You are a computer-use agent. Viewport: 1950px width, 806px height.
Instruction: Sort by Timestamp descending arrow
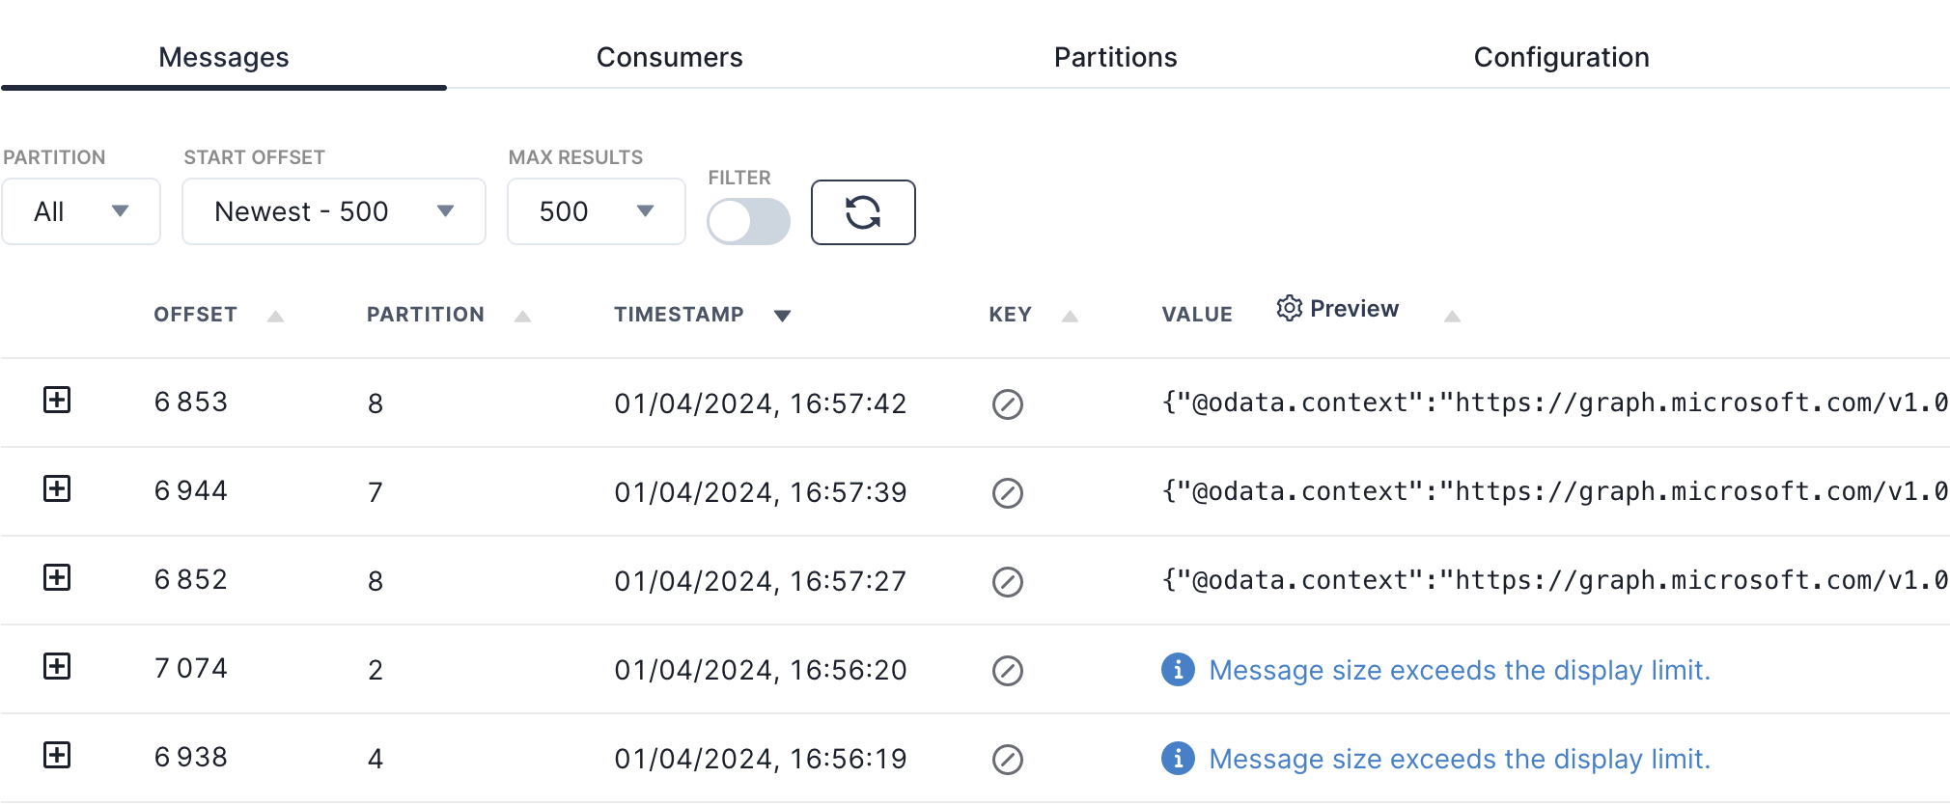782,316
